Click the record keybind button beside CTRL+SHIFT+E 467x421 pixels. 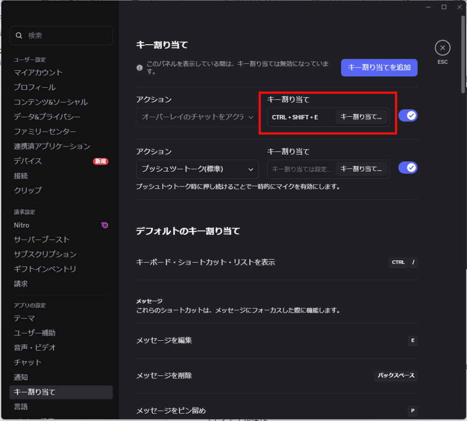point(361,117)
